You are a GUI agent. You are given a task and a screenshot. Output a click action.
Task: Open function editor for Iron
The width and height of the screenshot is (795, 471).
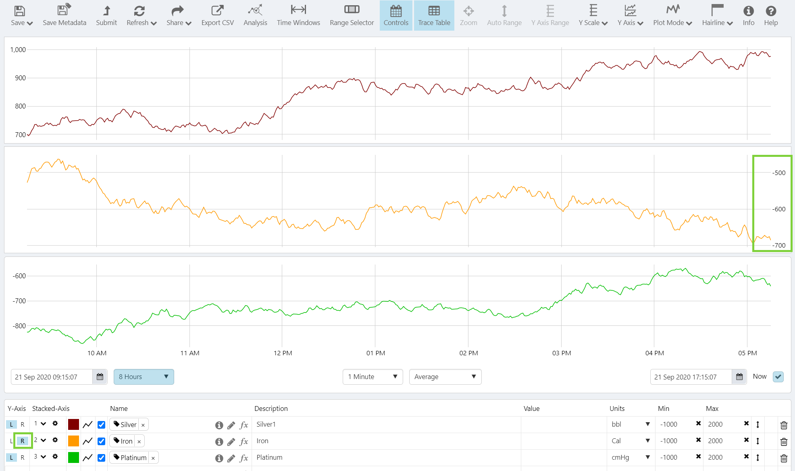click(x=243, y=442)
